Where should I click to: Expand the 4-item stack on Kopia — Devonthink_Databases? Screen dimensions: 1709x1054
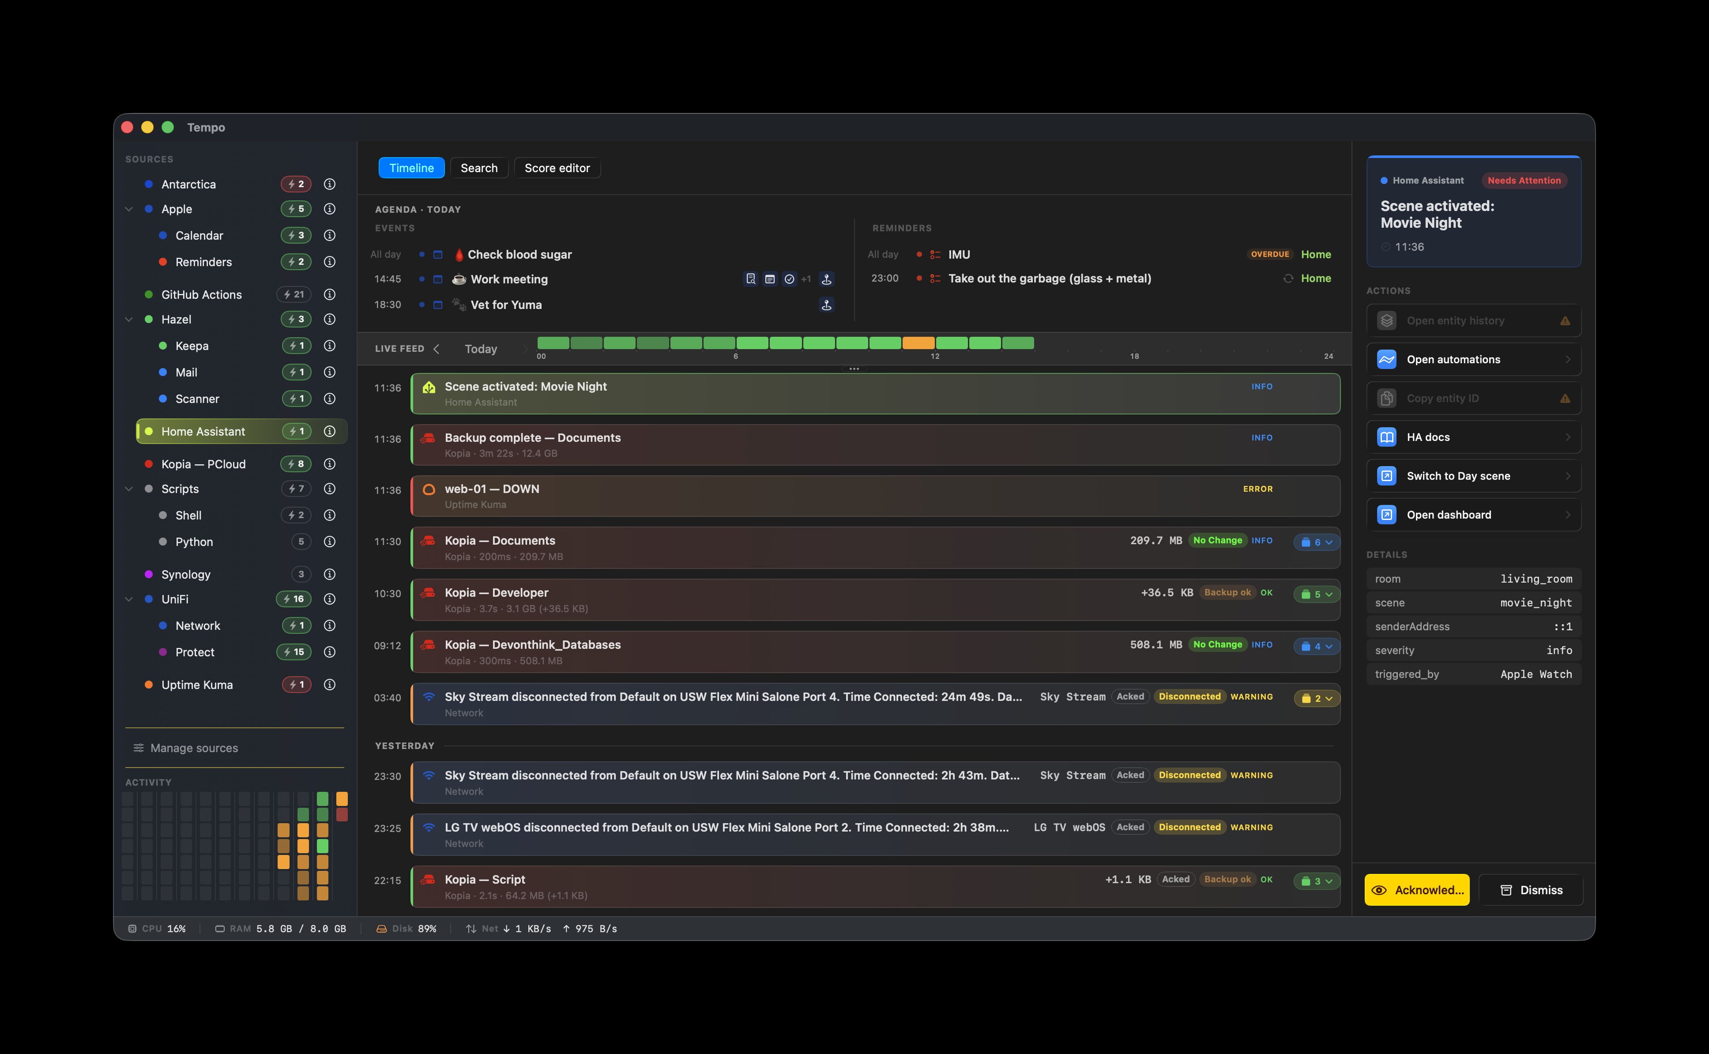1317,646
